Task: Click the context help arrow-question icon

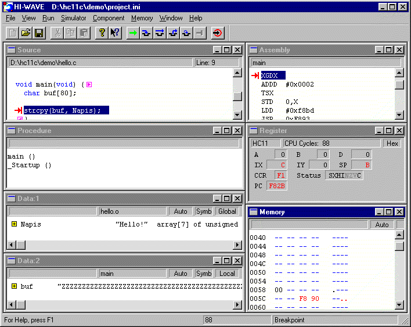Action: [115, 33]
